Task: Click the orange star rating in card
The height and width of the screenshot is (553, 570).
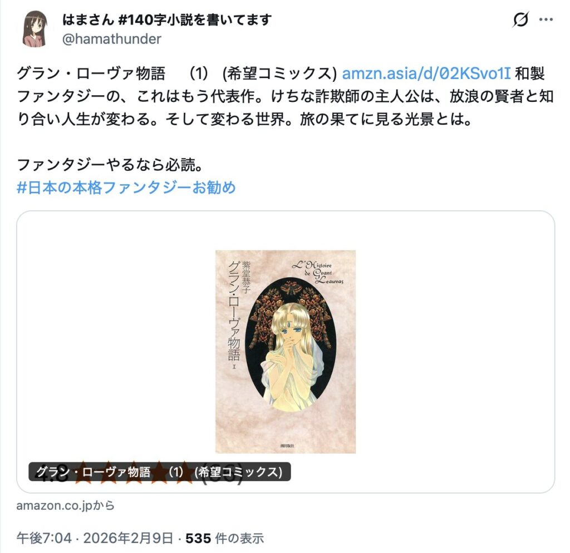Action: (x=135, y=472)
